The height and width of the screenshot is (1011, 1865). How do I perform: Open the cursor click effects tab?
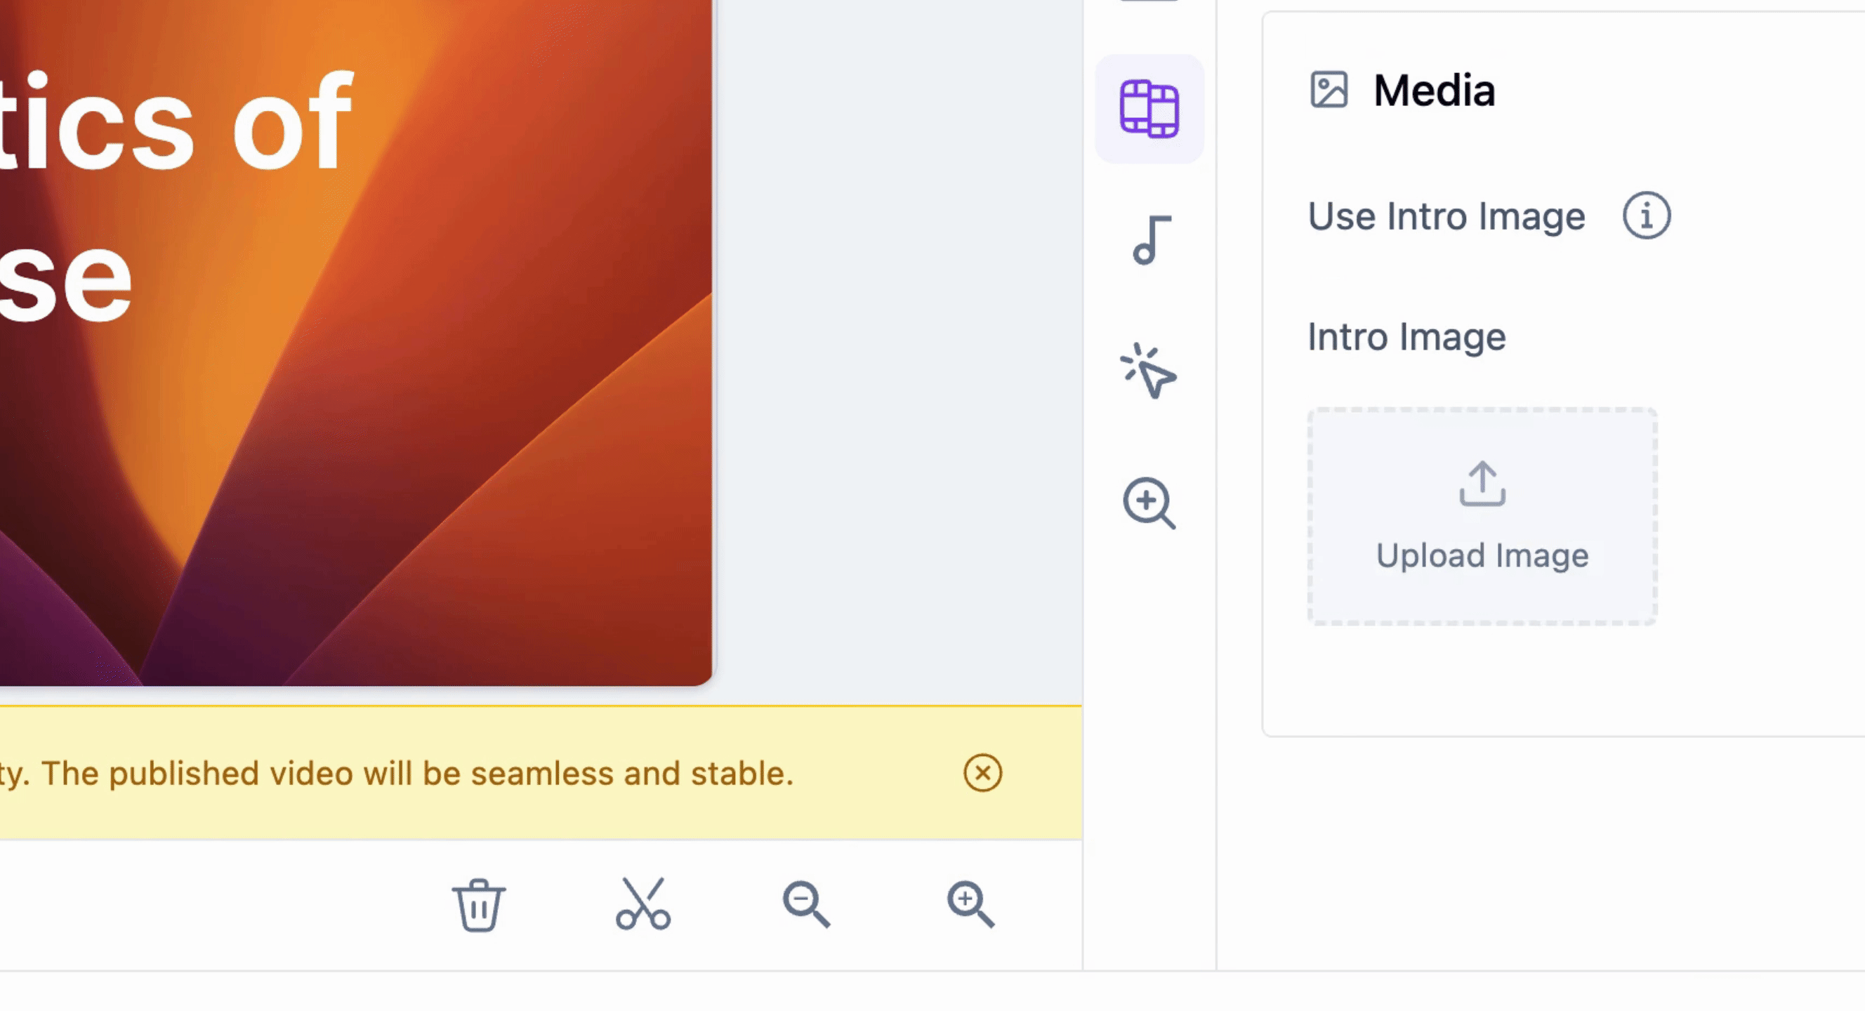pyautogui.click(x=1149, y=371)
